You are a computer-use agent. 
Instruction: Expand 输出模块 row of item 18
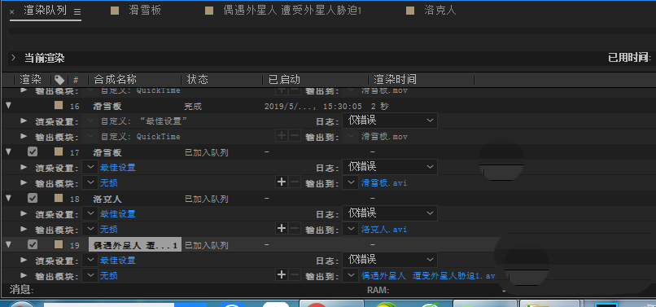tap(24, 229)
